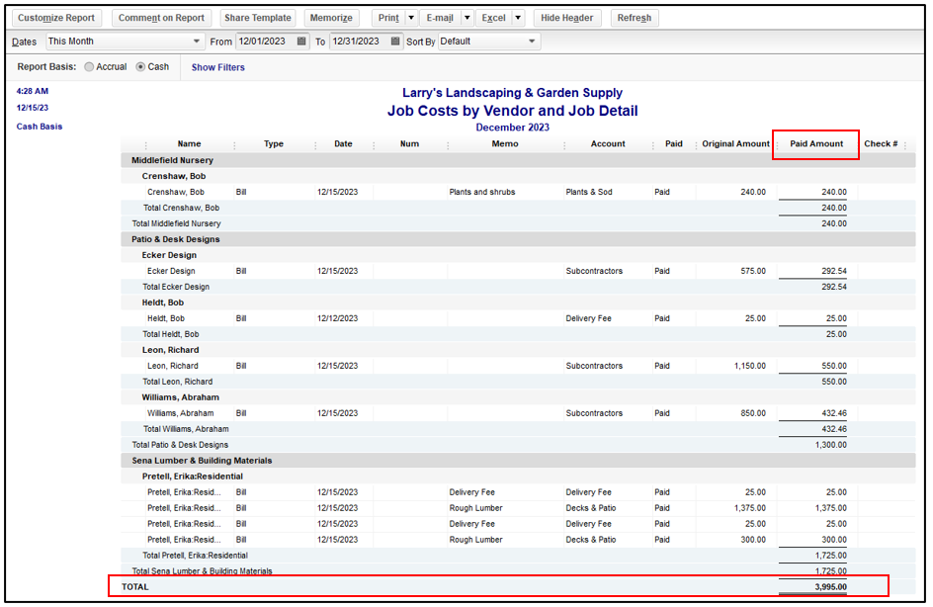
Task: Click Comment on Report button
Action: click(x=161, y=18)
